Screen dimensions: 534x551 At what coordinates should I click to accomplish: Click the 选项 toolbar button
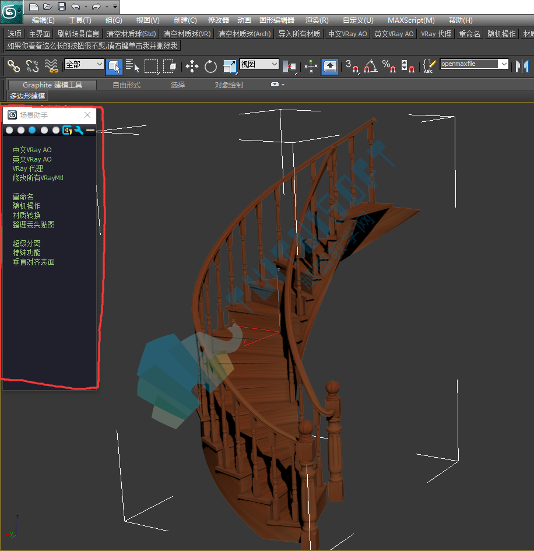pyautogui.click(x=15, y=34)
